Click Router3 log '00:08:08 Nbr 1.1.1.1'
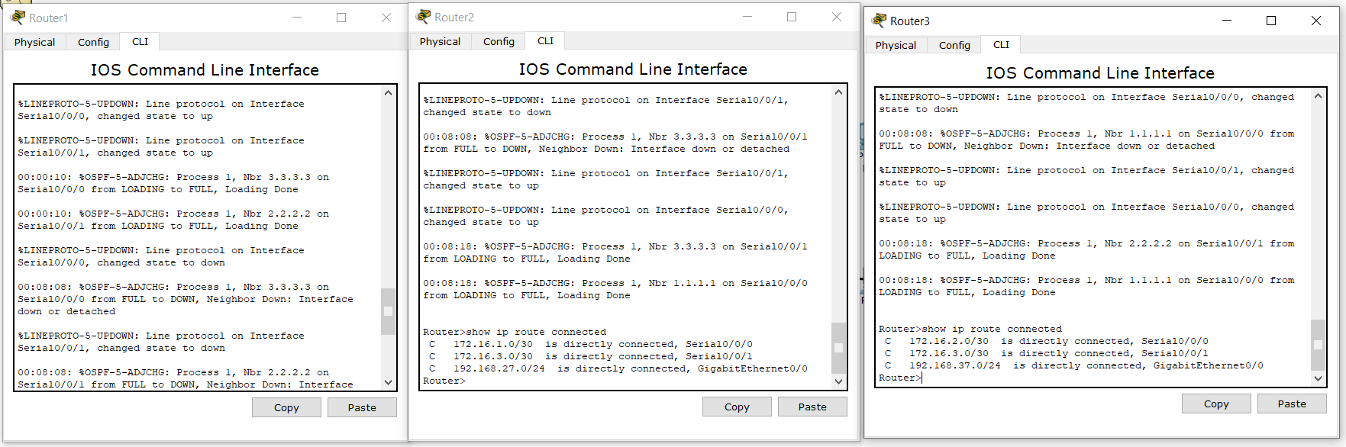This screenshot has width=1346, height=447. point(1086,140)
